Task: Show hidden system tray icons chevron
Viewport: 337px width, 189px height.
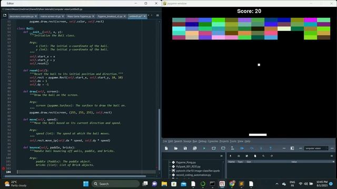Action: [277, 184]
